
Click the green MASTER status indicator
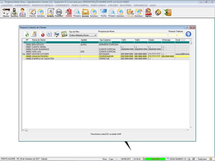click(155, 159)
